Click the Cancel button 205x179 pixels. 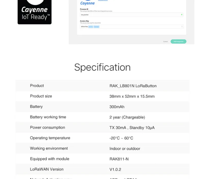coord(165,41)
